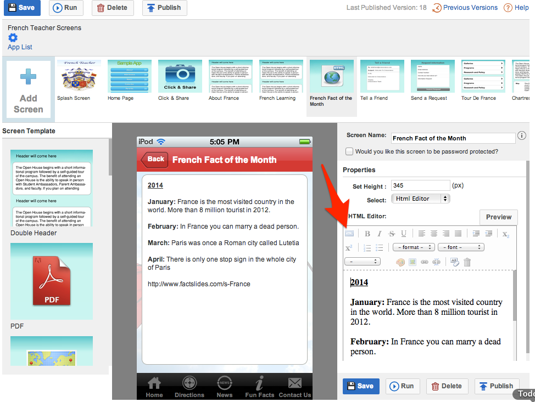The image size is (535, 402).
Task: Open the Help link
Action: 516,8
